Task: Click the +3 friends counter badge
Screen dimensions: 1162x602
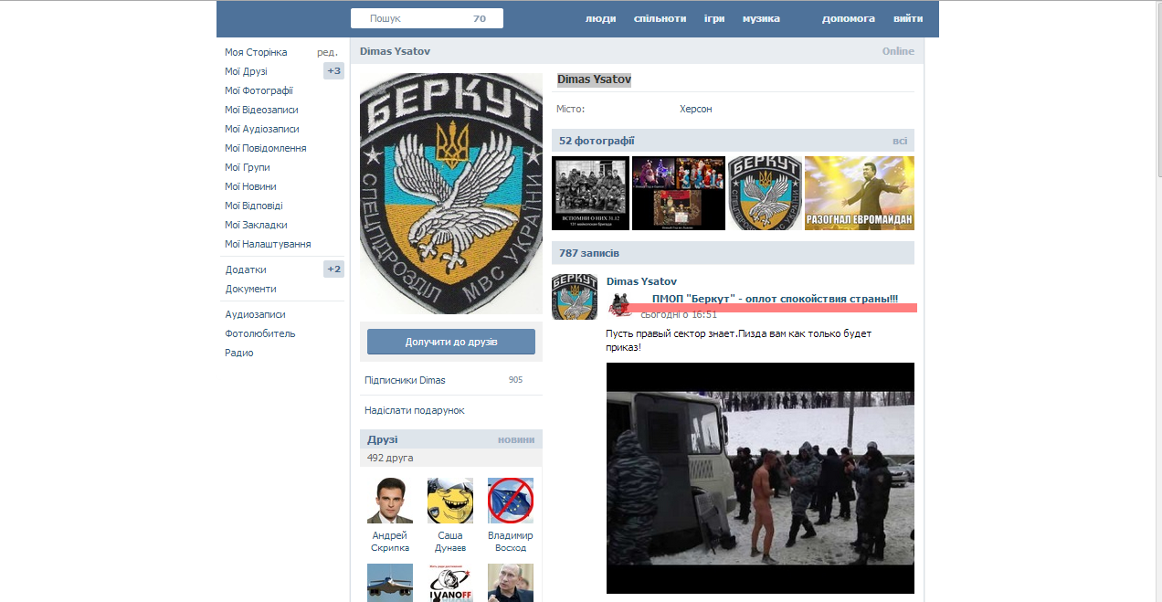Action: 333,71
